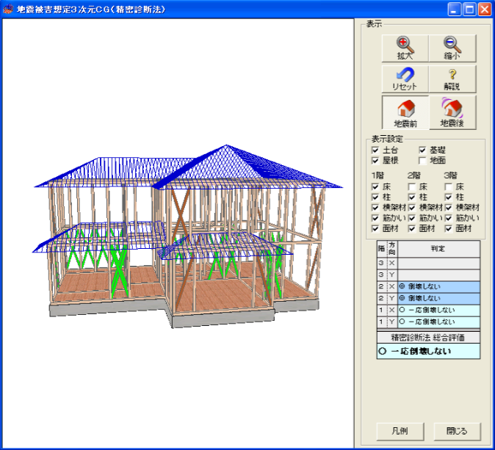
Task: Toggle the 3階 柱 column checkbox
Action: pos(449,197)
